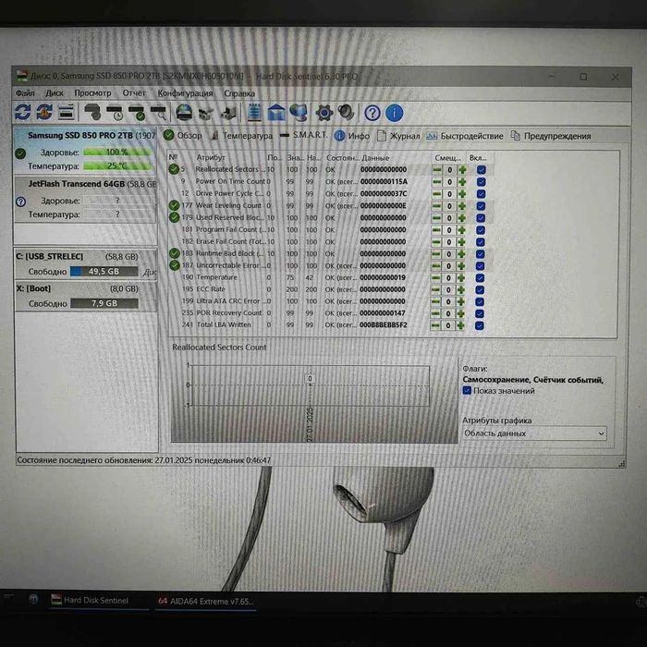Uncheck the Ultra ATA CRC Error checkbox
Screen dimensions: 647x647
coord(480,301)
